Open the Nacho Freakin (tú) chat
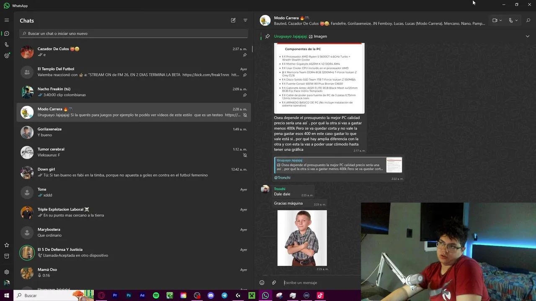 [134, 92]
